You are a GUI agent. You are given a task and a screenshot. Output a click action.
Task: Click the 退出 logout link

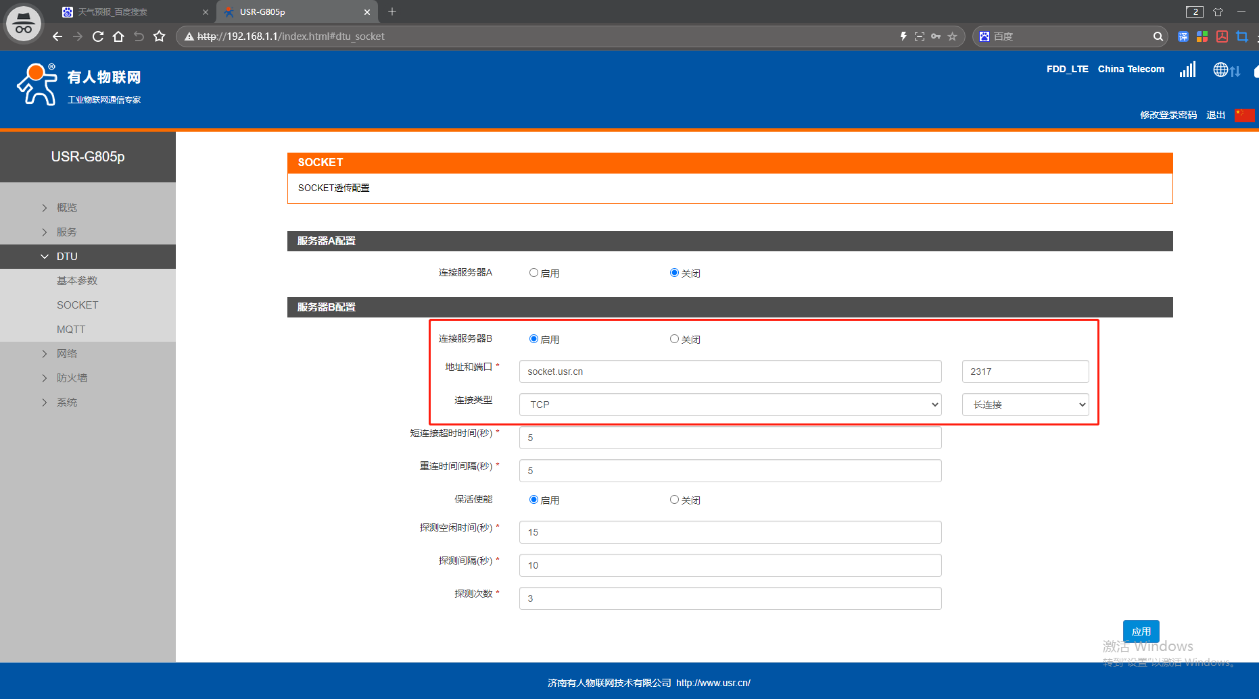point(1215,115)
